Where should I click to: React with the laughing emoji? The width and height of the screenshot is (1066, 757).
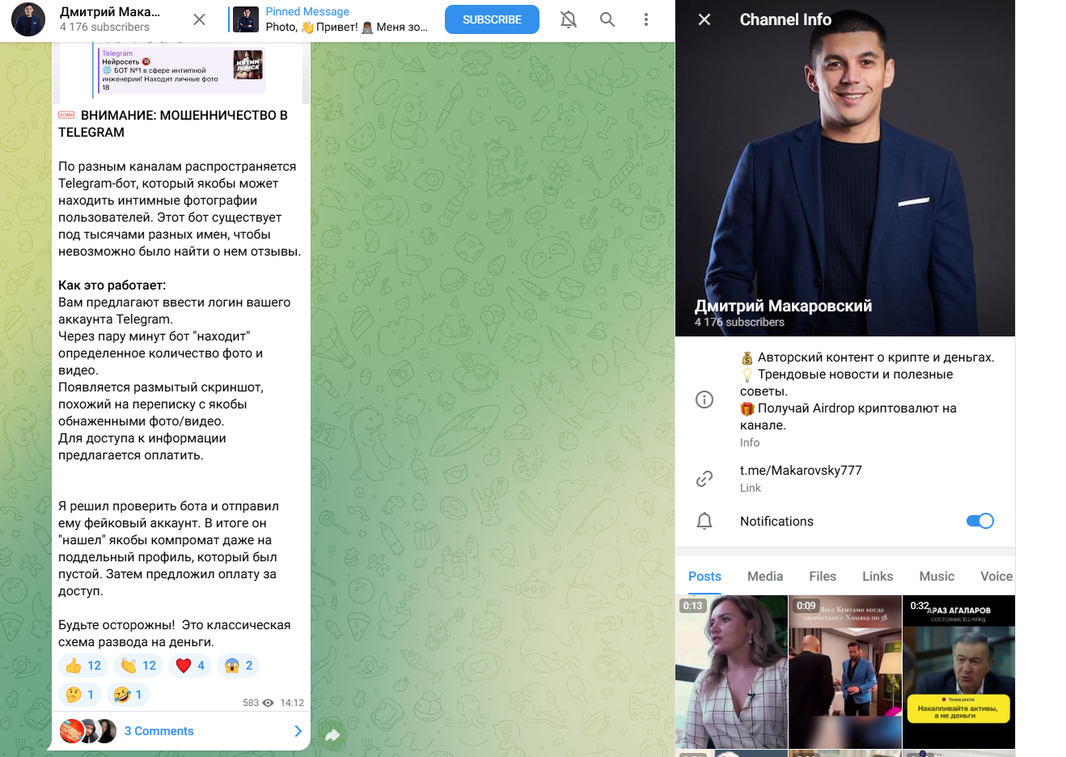pos(128,695)
